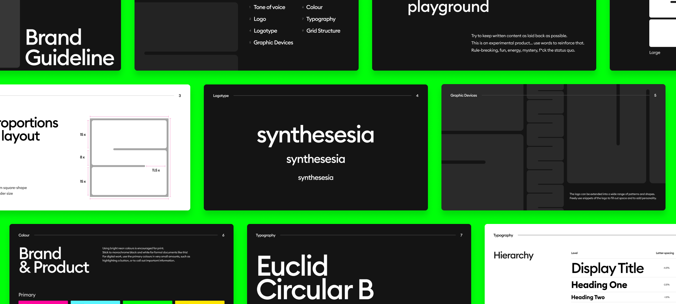Click the smallest "synthesesia" logotype
Screen dimensions: 676x304
pyautogui.click(x=316, y=178)
